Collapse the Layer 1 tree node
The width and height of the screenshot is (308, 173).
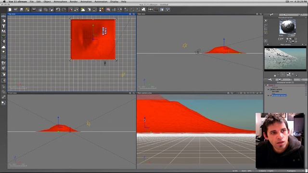pyautogui.click(x=266, y=86)
